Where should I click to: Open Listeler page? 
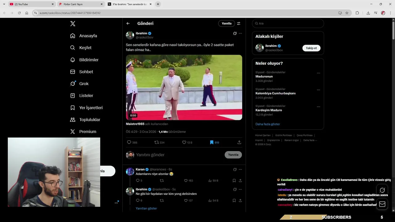coord(81,96)
